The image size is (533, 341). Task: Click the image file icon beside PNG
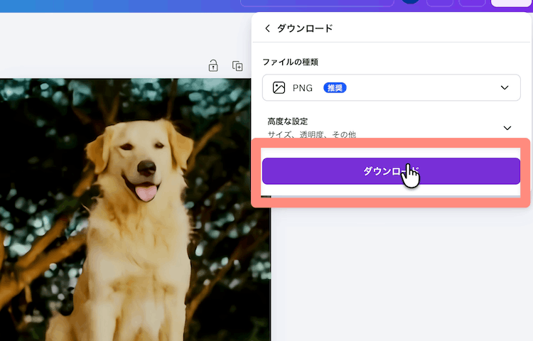click(x=279, y=87)
